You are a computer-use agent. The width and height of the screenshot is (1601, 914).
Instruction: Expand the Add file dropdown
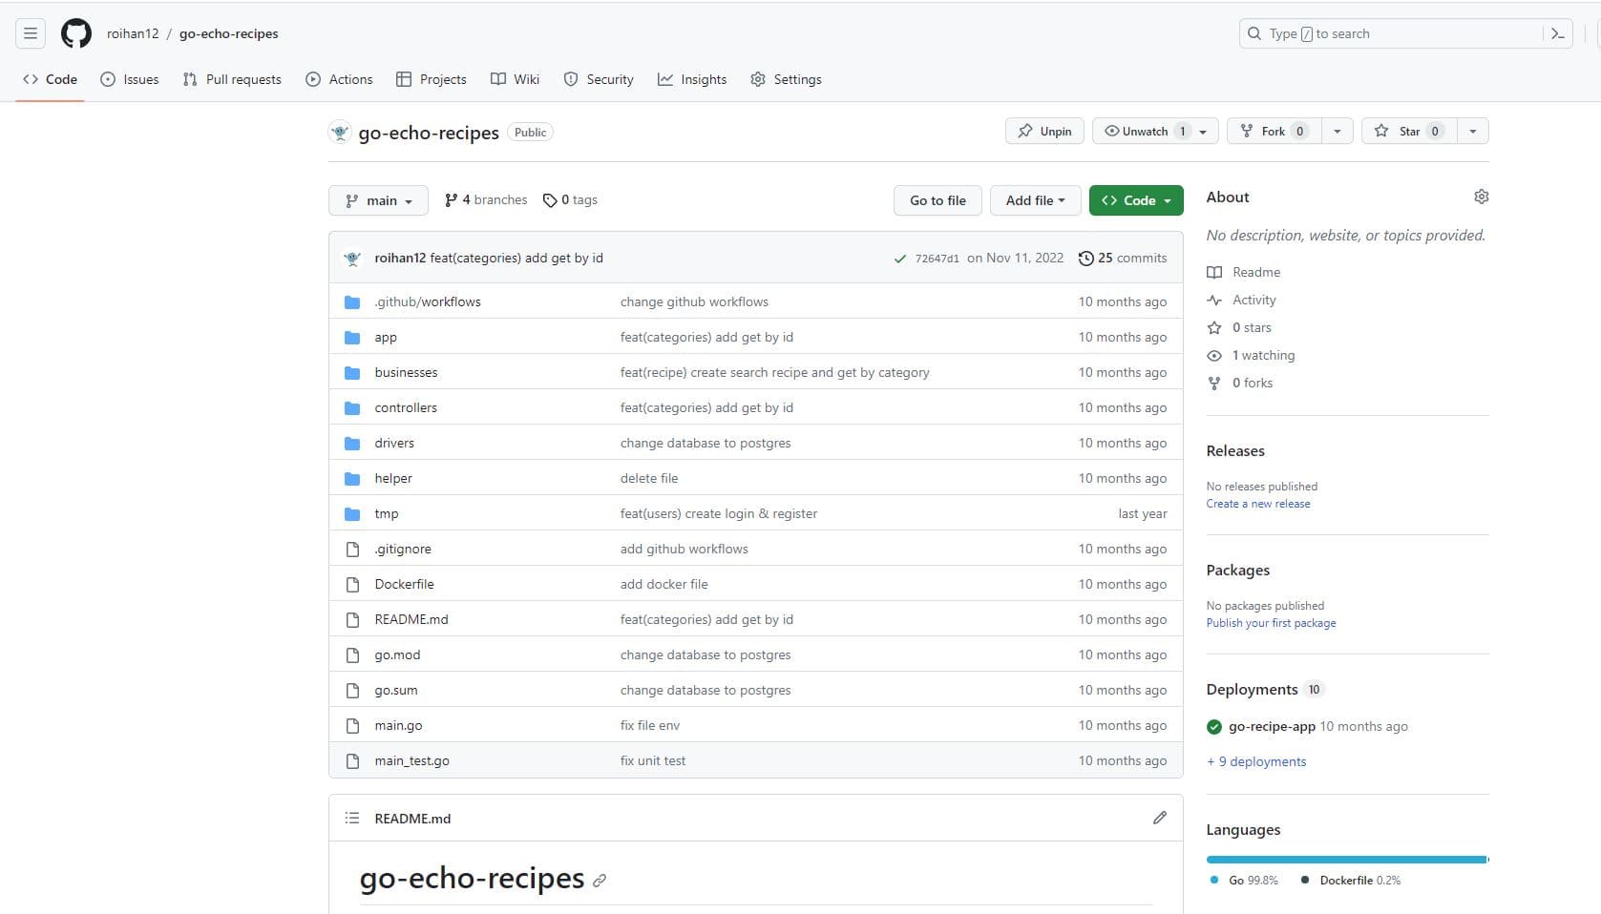(x=1035, y=200)
